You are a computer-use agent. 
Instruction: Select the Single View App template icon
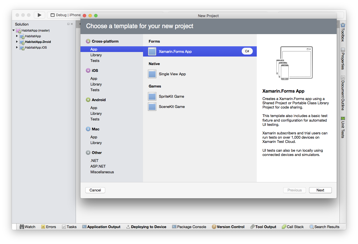(152, 74)
